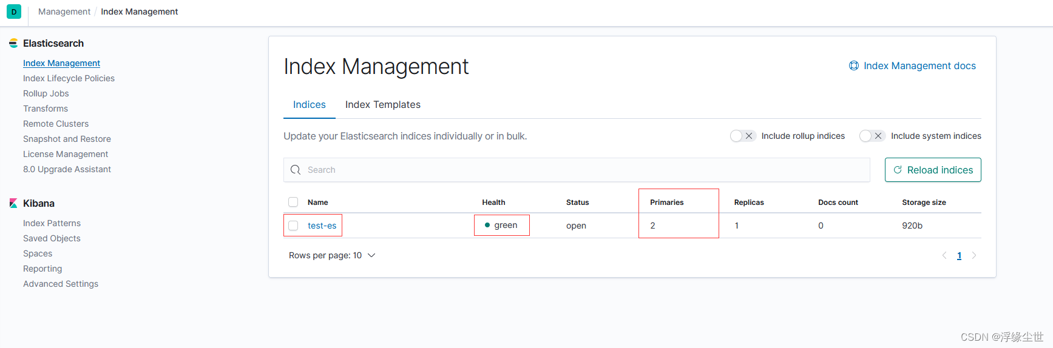Image resolution: width=1053 pixels, height=348 pixels.
Task: Toggle Include system indices switch
Action: (872, 136)
